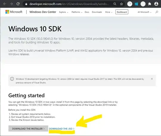Screen dimensions: 161x136
Task: Open the Docs nav item
Action: coord(87,12)
